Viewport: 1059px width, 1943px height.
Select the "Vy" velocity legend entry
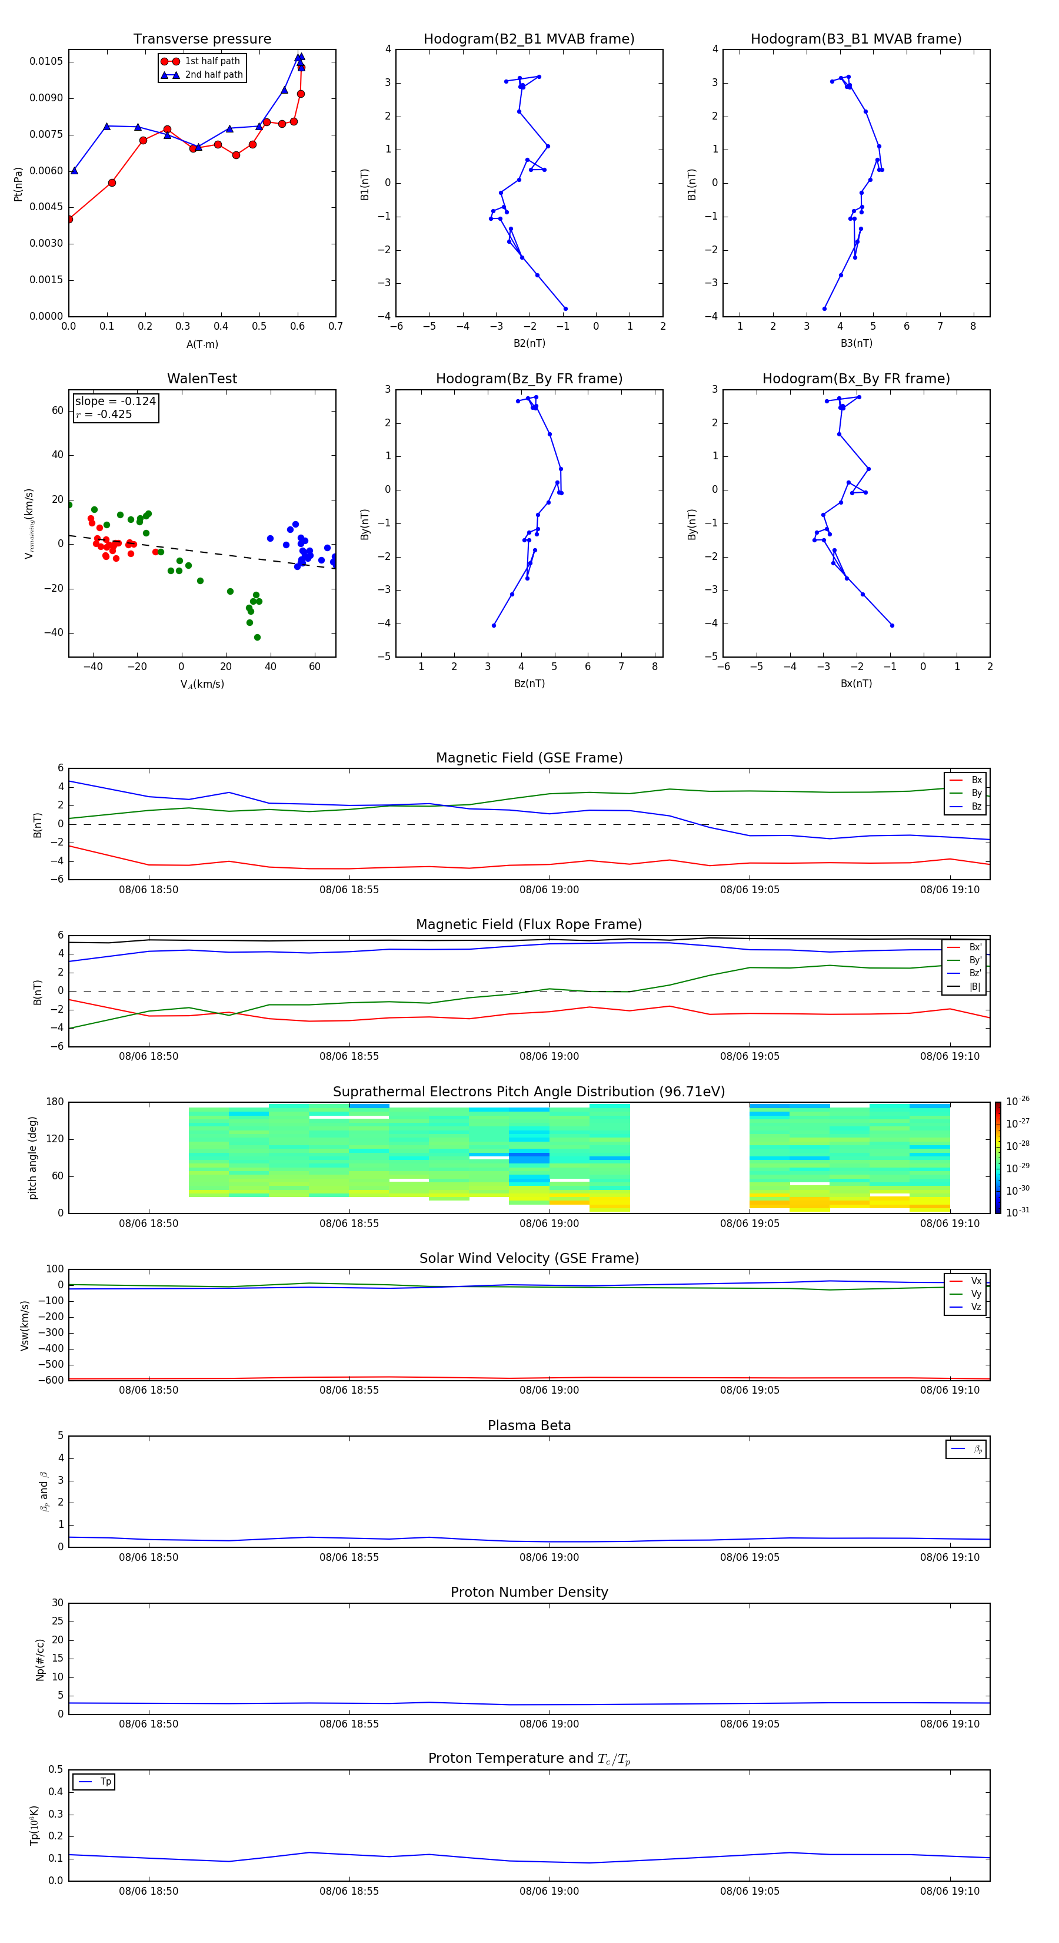965,1294
